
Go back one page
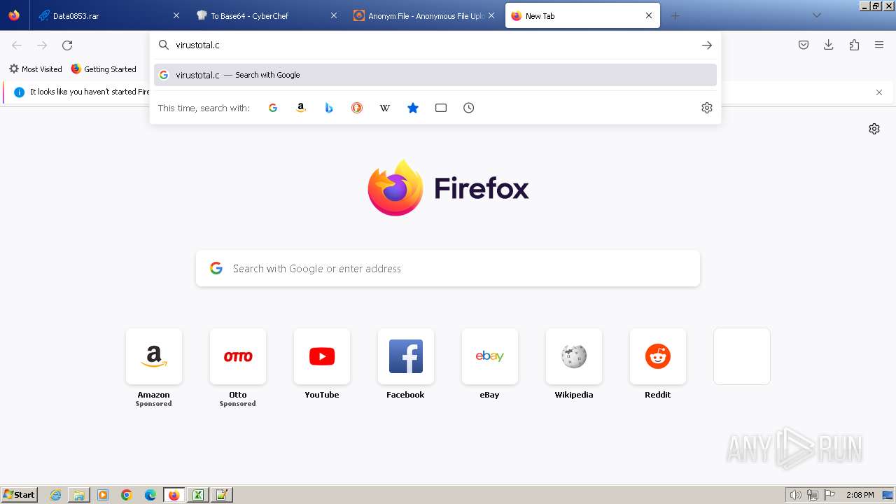(17, 45)
